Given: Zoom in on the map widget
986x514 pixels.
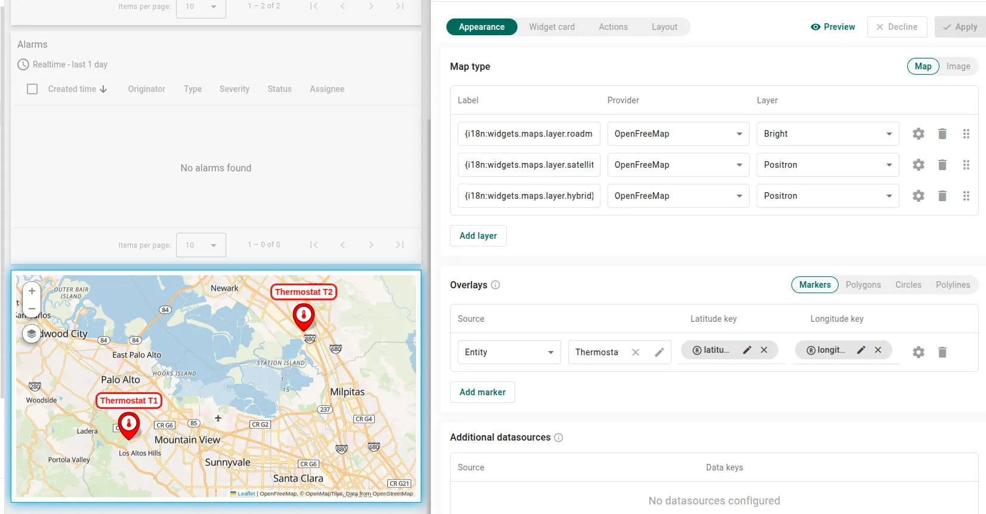Looking at the screenshot, I should click(x=32, y=291).
